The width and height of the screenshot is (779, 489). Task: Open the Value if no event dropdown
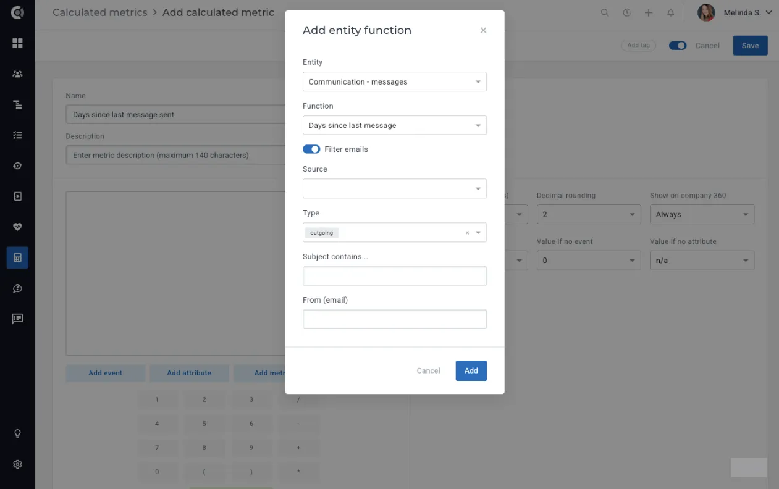[x=588, y=261]
